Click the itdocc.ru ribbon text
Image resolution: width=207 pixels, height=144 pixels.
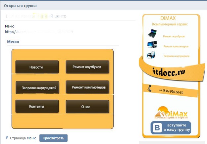[x=169, y=72]
